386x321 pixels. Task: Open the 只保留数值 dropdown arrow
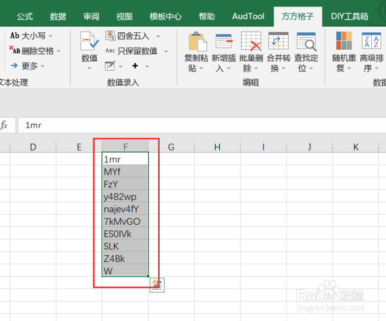point(166,51)
